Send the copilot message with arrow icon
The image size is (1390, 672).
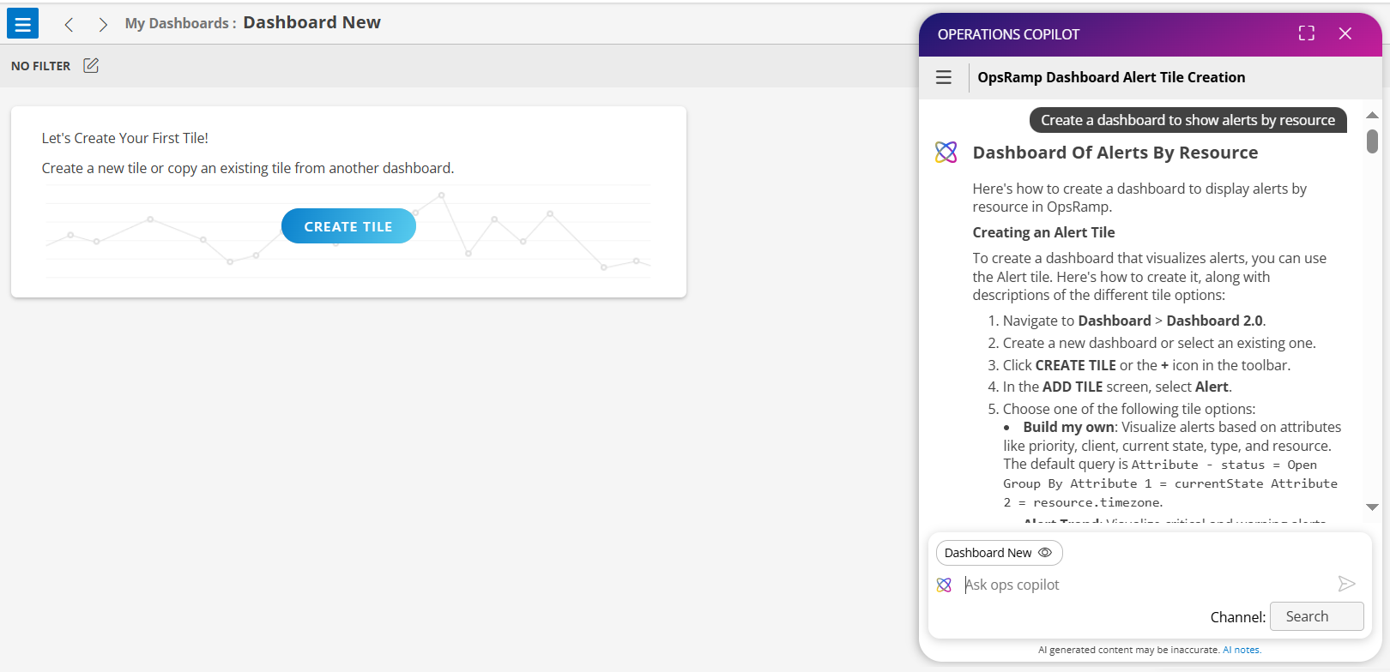[1346, 584]
